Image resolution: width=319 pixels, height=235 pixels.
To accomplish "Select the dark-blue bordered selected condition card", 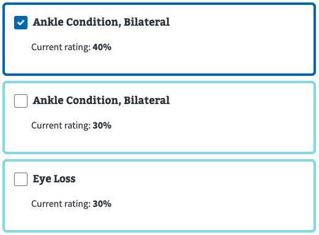I will [159, 39].
